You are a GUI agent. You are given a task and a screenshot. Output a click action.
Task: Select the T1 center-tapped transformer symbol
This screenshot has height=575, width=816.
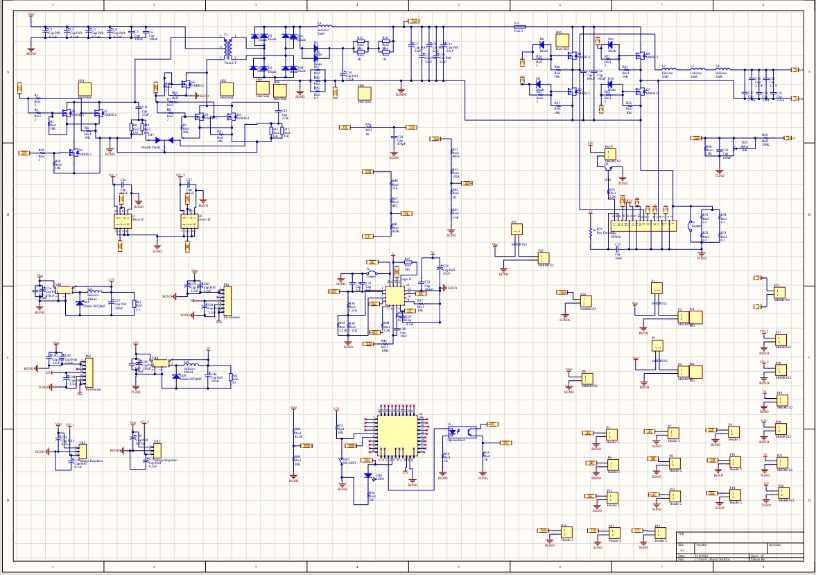click(227, 49)
